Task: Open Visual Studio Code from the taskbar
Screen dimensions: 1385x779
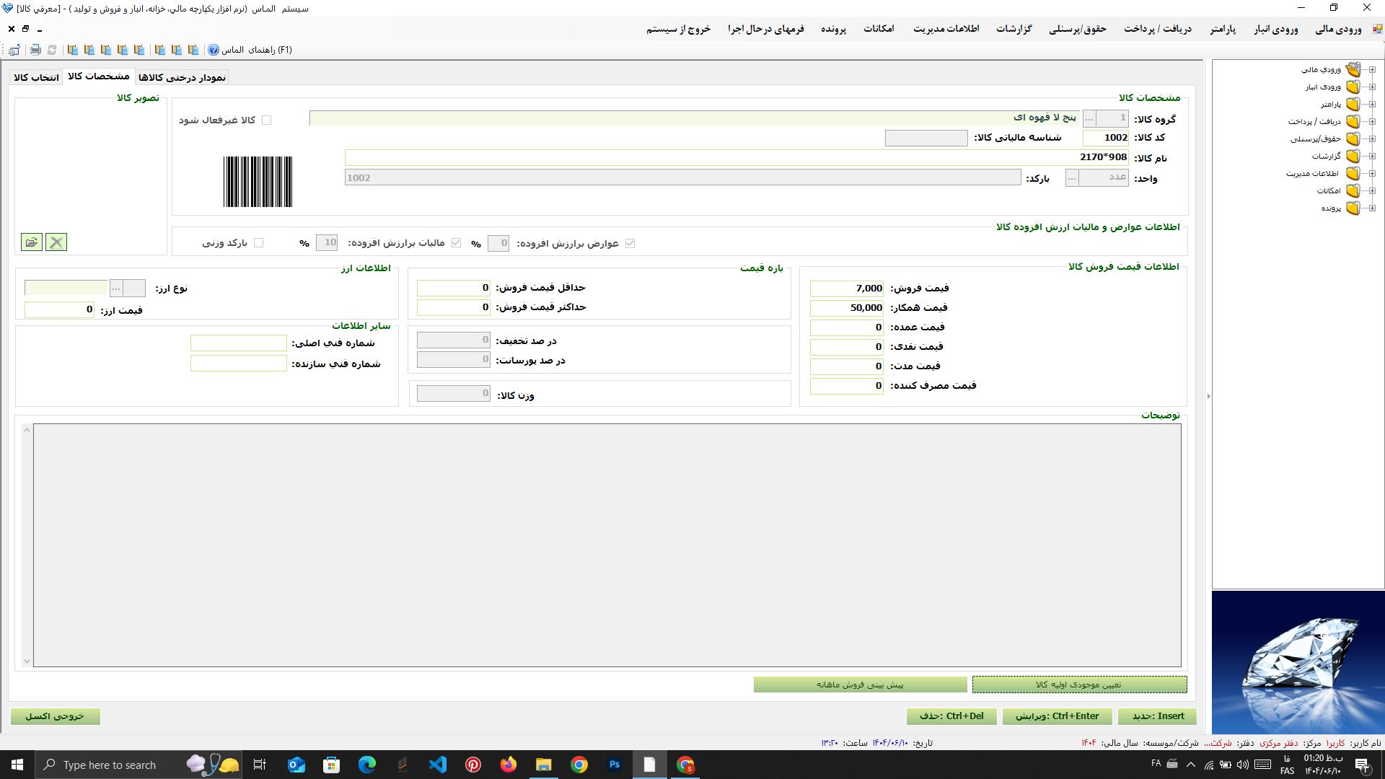Action: (438, 765)
